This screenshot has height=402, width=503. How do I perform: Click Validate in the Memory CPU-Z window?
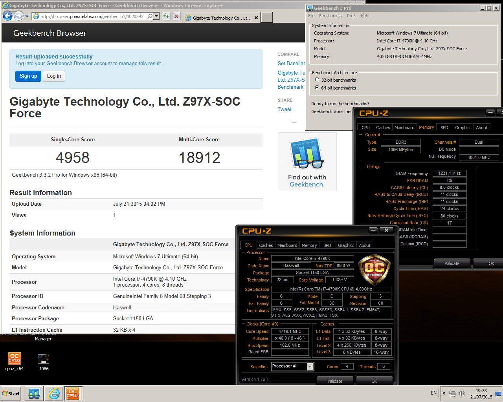(x=452, y=263)
